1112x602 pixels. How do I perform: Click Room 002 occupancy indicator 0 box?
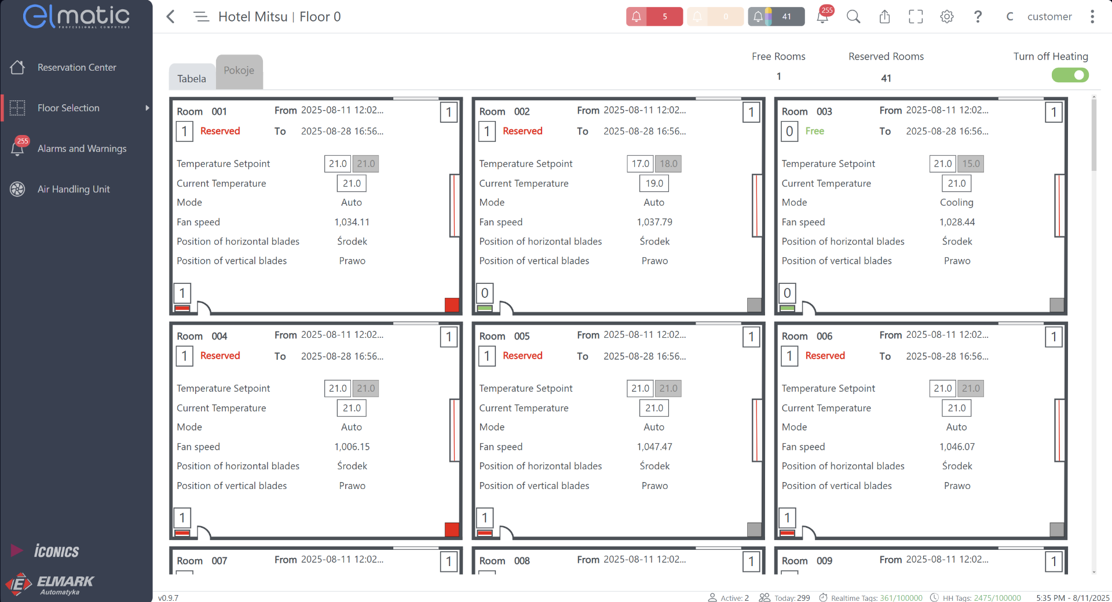click(x=485, y=294)
